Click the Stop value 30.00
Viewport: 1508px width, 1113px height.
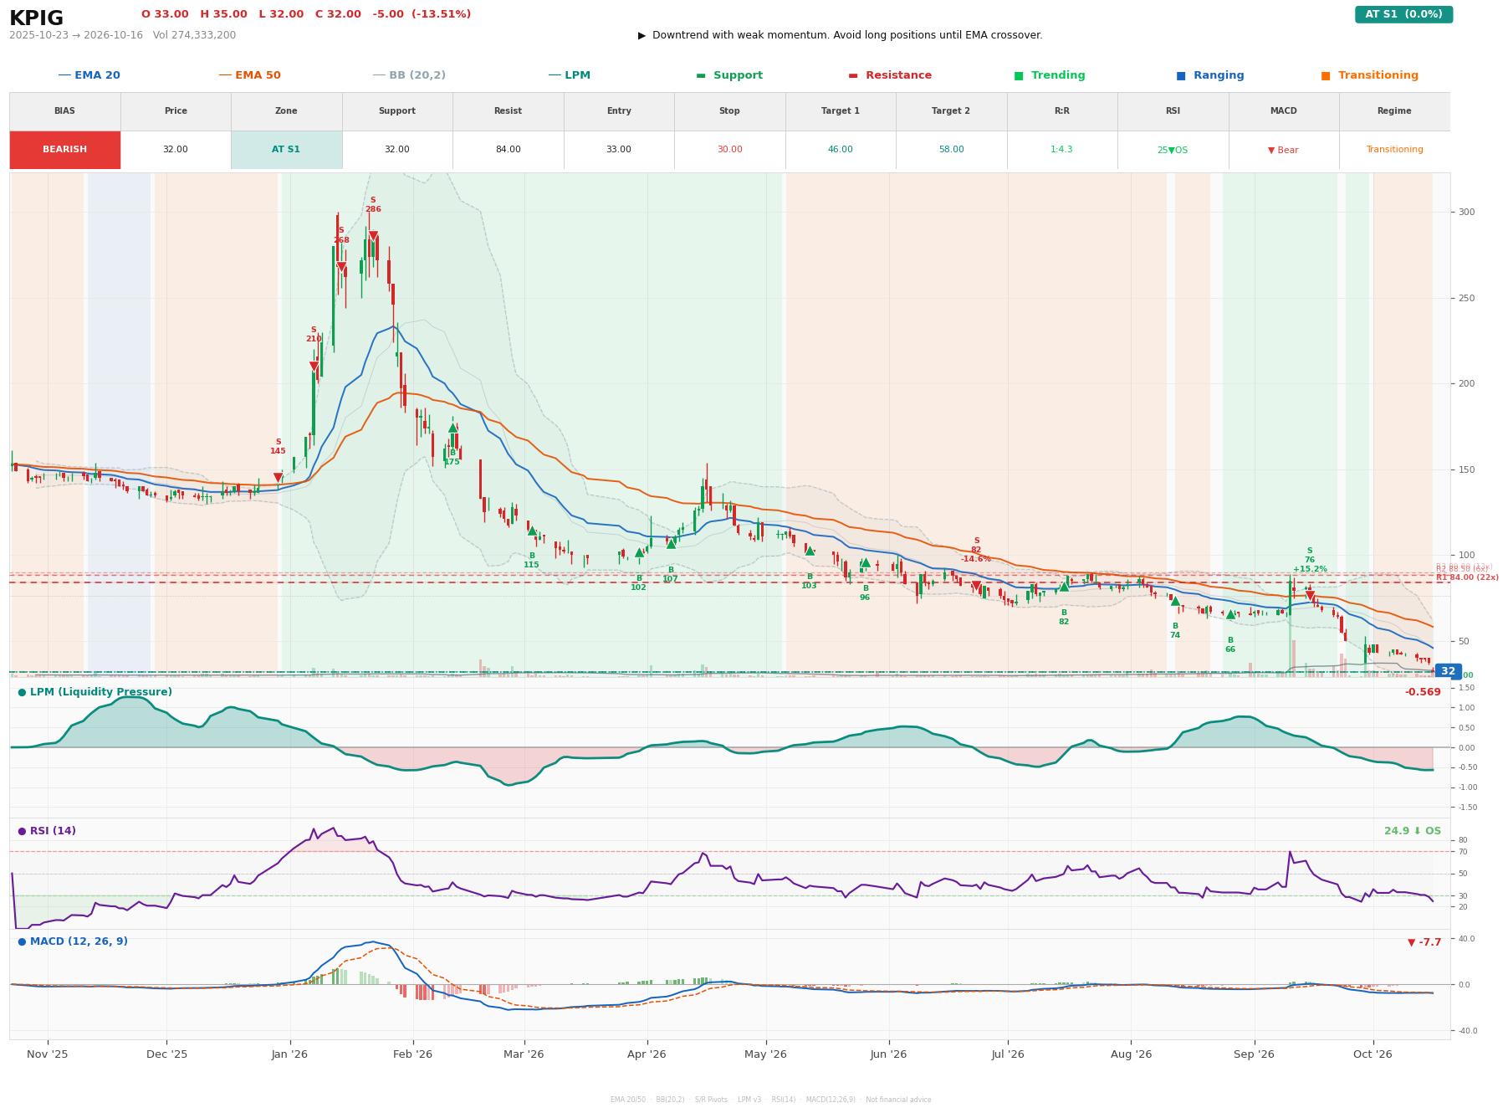tap(729, 150)
